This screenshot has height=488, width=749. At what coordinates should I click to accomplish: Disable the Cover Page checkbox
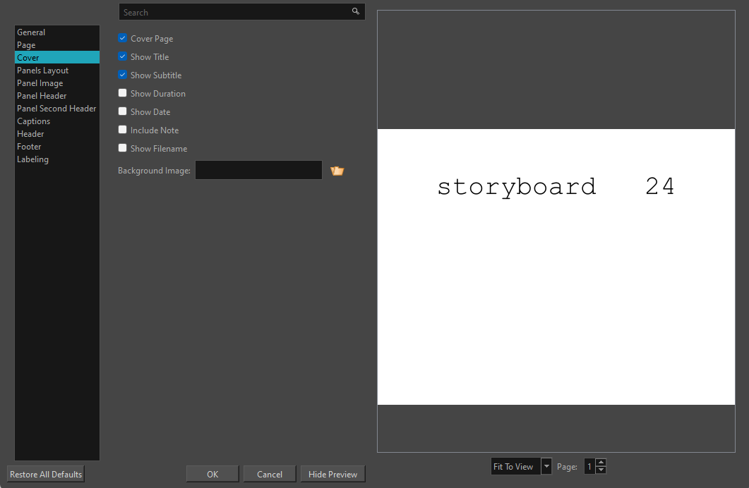(x=122, y=38)
